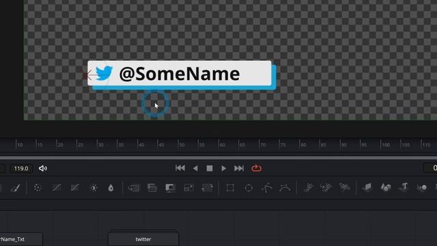The height and width of the screenshot is (246, 437).
Task: Add a pMerge particle node
Action: click(326, 188)
